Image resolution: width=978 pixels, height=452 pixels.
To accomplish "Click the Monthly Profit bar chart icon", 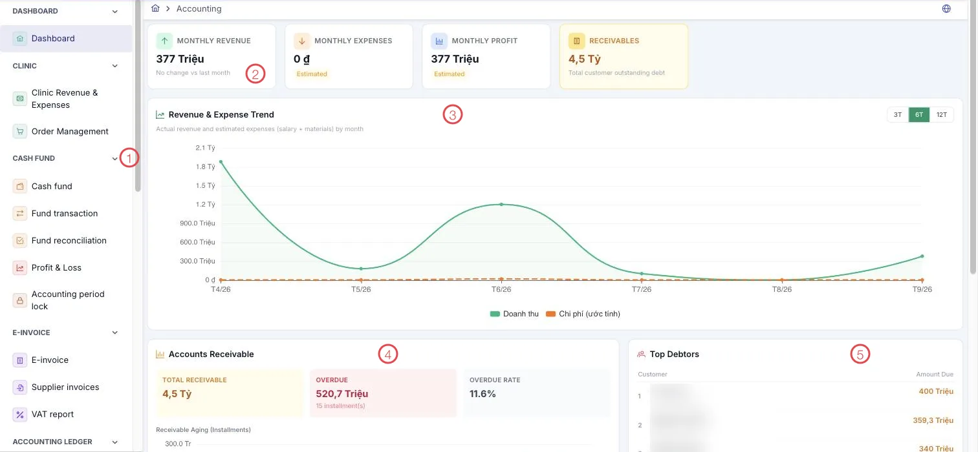I will [x=439, y=41].
